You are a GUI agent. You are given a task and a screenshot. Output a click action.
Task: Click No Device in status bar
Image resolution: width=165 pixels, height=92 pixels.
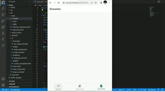click(x=152, y=90)
